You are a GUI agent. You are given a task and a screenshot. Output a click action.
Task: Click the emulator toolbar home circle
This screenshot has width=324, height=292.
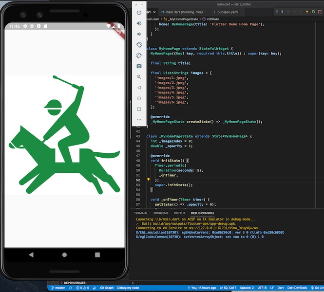click(x=139, y=98)
